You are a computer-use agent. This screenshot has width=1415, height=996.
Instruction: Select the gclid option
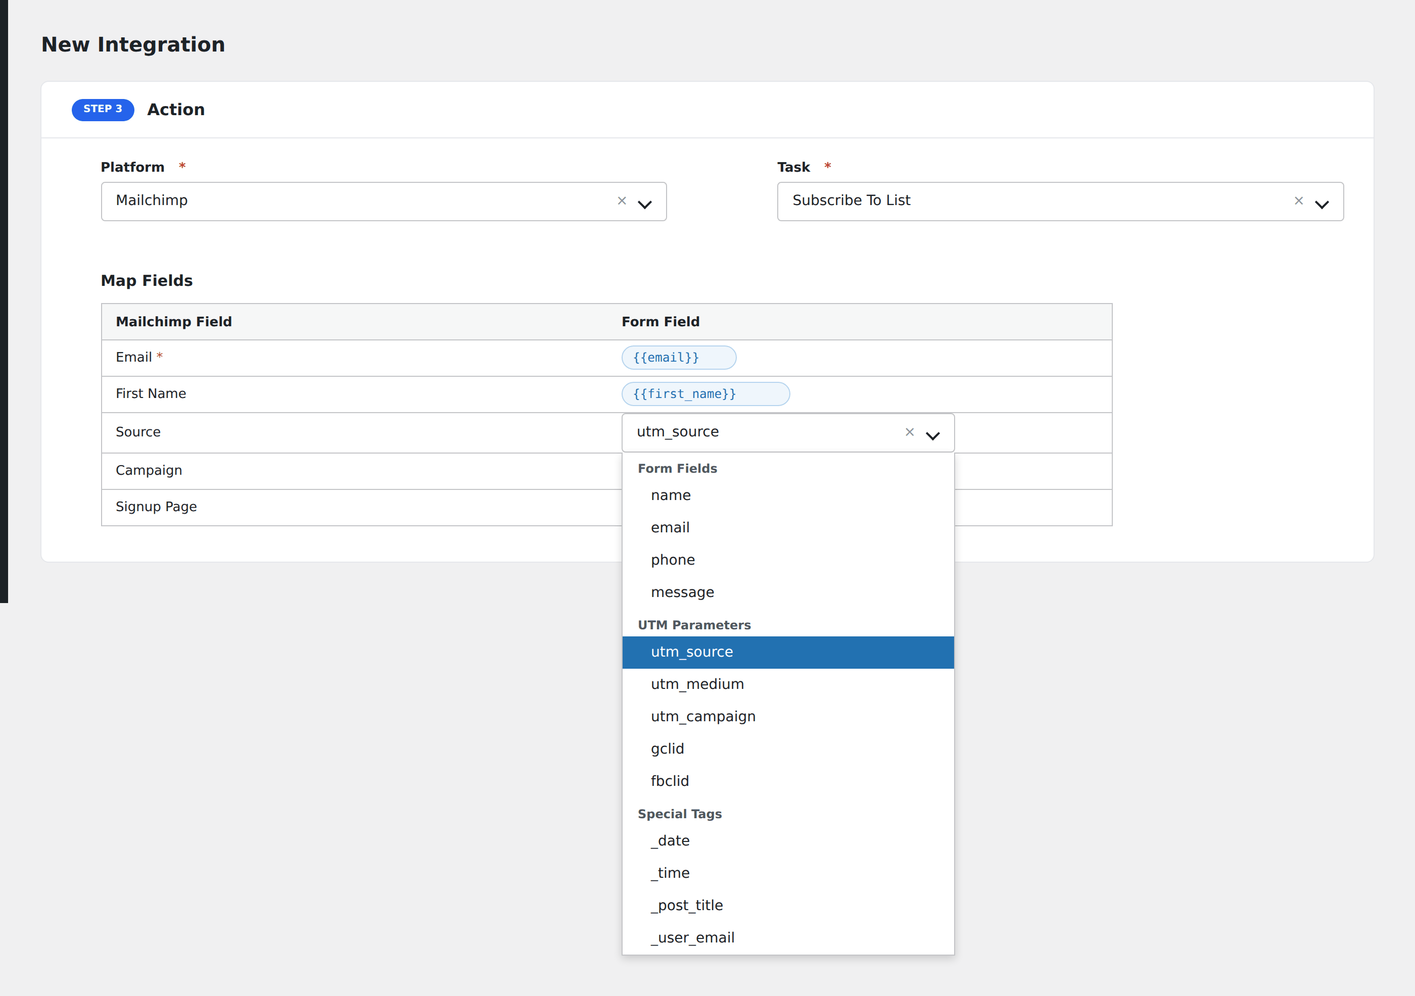pyautogui.click(x=788, y=749)
